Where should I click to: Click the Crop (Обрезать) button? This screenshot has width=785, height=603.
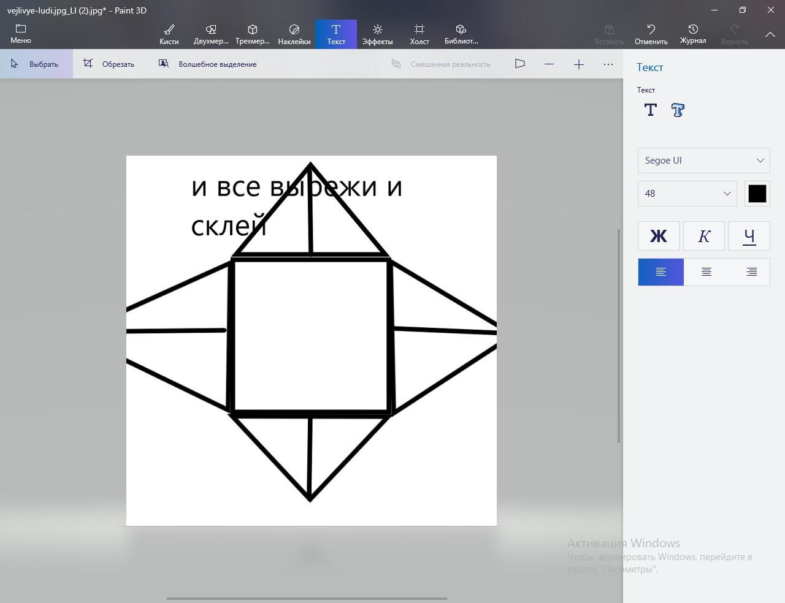click(x=109, y=64)
